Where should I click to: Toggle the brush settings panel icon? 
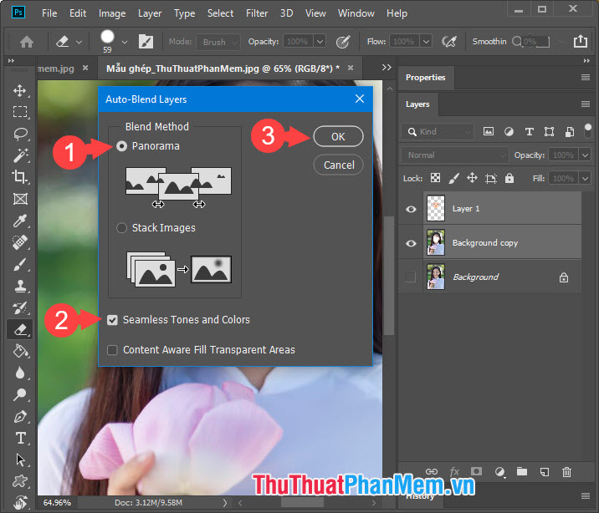point(146,42)
